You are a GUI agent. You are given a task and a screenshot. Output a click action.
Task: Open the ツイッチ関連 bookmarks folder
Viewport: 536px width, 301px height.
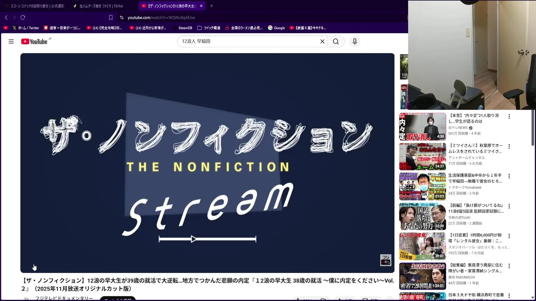point(209,28)
